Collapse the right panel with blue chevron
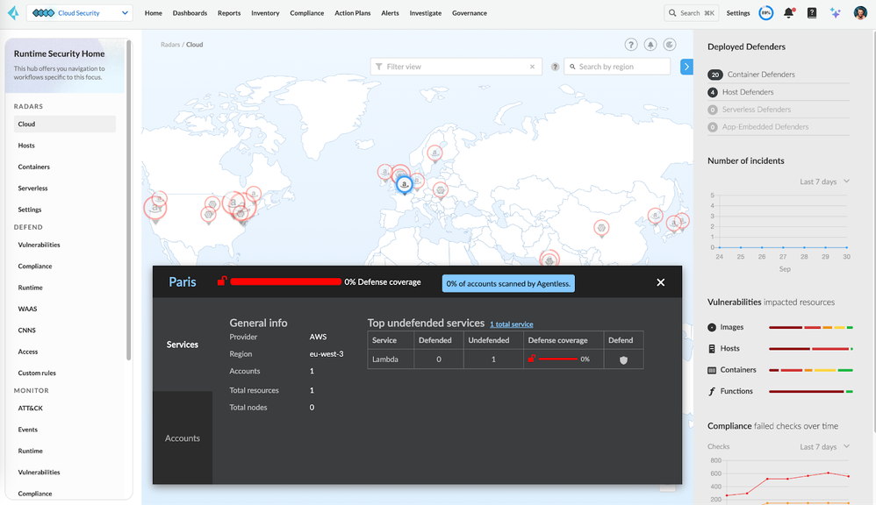The image size is (876, 505). pos(686,67)
